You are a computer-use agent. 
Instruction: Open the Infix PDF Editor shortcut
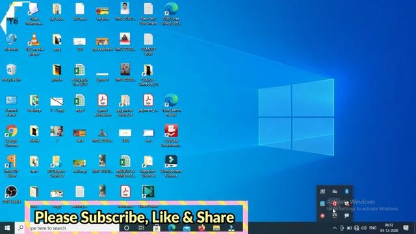pyautogui.click(x=12, y=166)
